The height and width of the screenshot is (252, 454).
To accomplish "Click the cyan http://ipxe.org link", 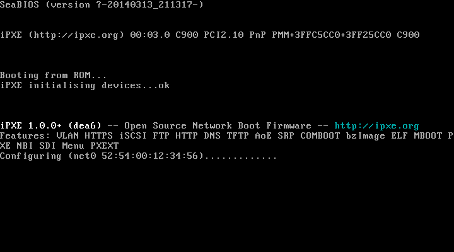I will 376,126.
